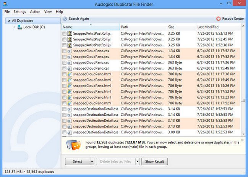
Task: Open the Action menu
Action: coord(35,12)
